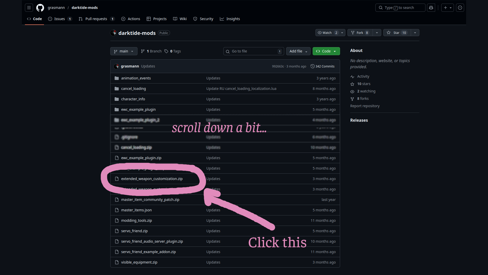
Task: Click the tags icon beside 0 Tags
Action: tap(166, 51)
